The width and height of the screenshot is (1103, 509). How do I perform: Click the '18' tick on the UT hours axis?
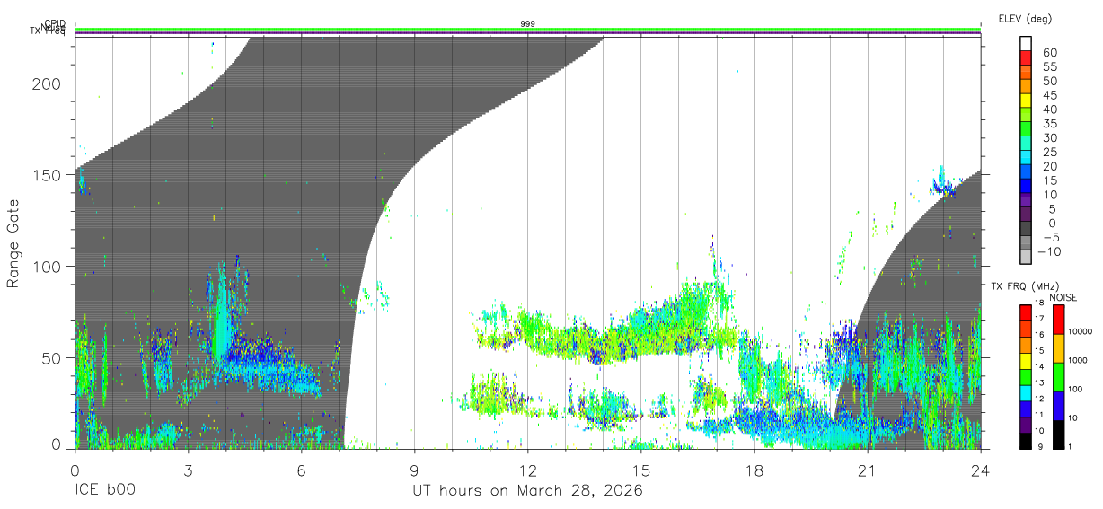[754, 470]
